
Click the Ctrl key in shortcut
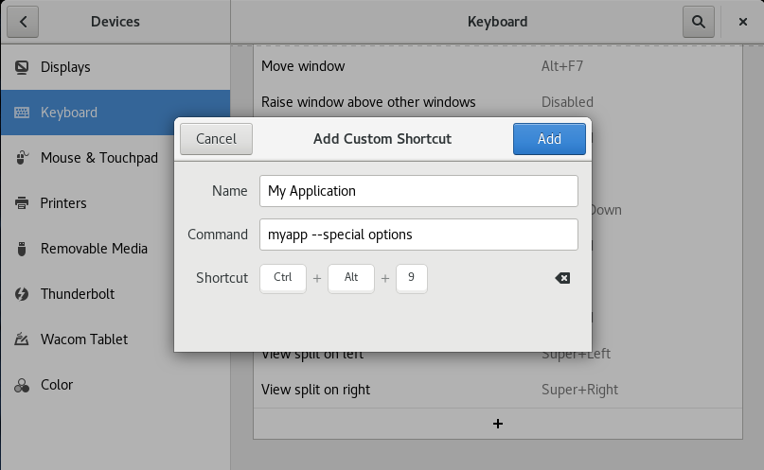point(283,278)
